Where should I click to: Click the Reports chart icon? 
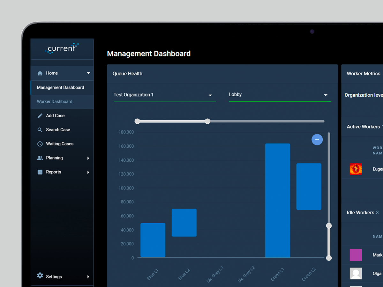click(40, 172)
